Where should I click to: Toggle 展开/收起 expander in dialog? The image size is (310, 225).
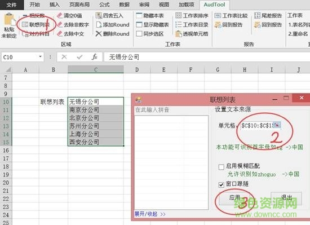[x=150, y=214]
